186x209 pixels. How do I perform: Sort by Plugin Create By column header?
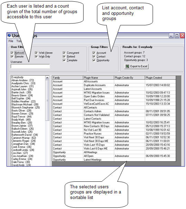click(129, 78)
